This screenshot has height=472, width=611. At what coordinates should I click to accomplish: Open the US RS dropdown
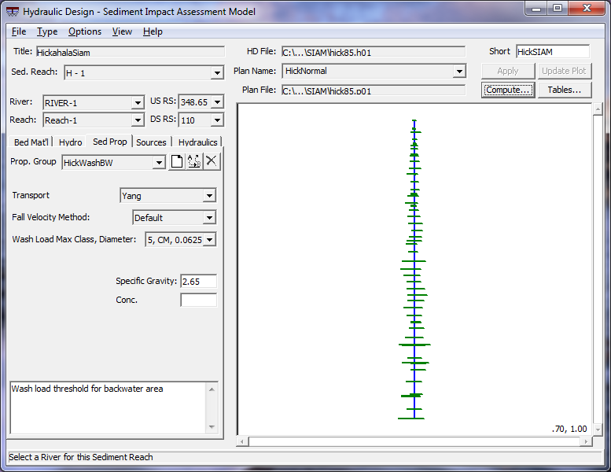[x=217, y=102]
